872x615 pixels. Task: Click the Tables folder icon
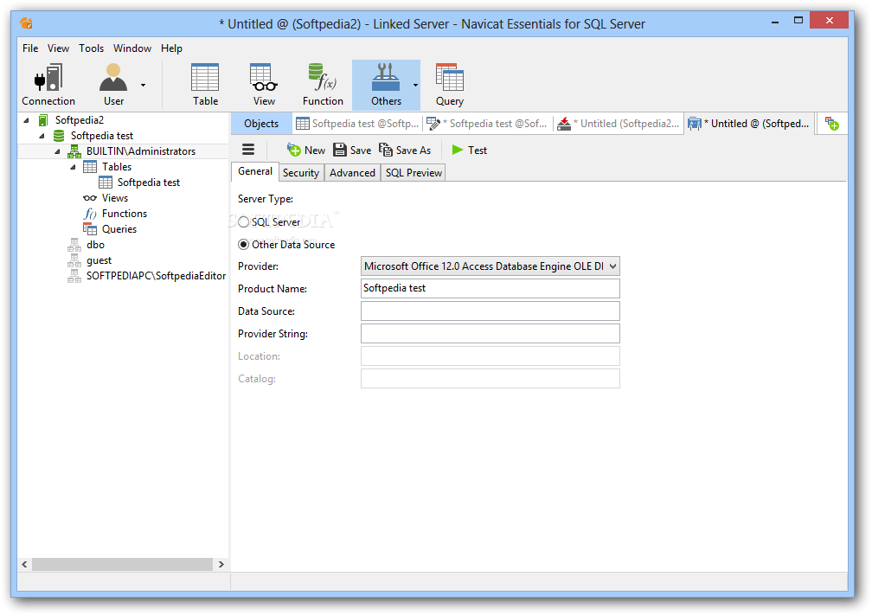(x=90, y=167)
